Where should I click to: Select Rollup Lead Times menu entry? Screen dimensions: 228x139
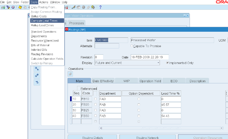click(x=47, y=25)
